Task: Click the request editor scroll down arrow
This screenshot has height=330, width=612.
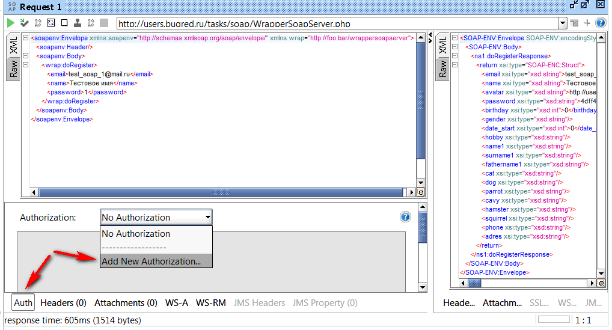Action: [421, 183]
